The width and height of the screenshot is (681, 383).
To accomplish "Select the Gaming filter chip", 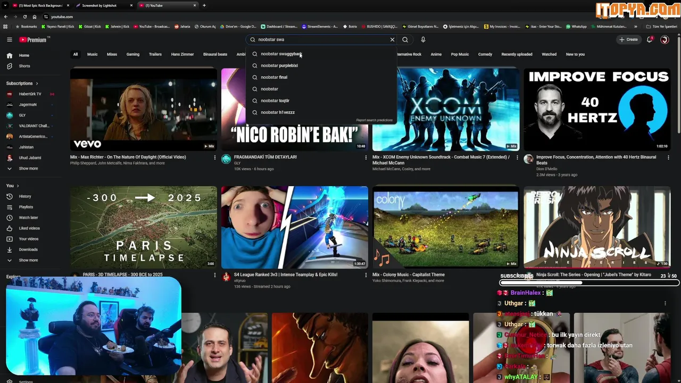I will 133,54.
